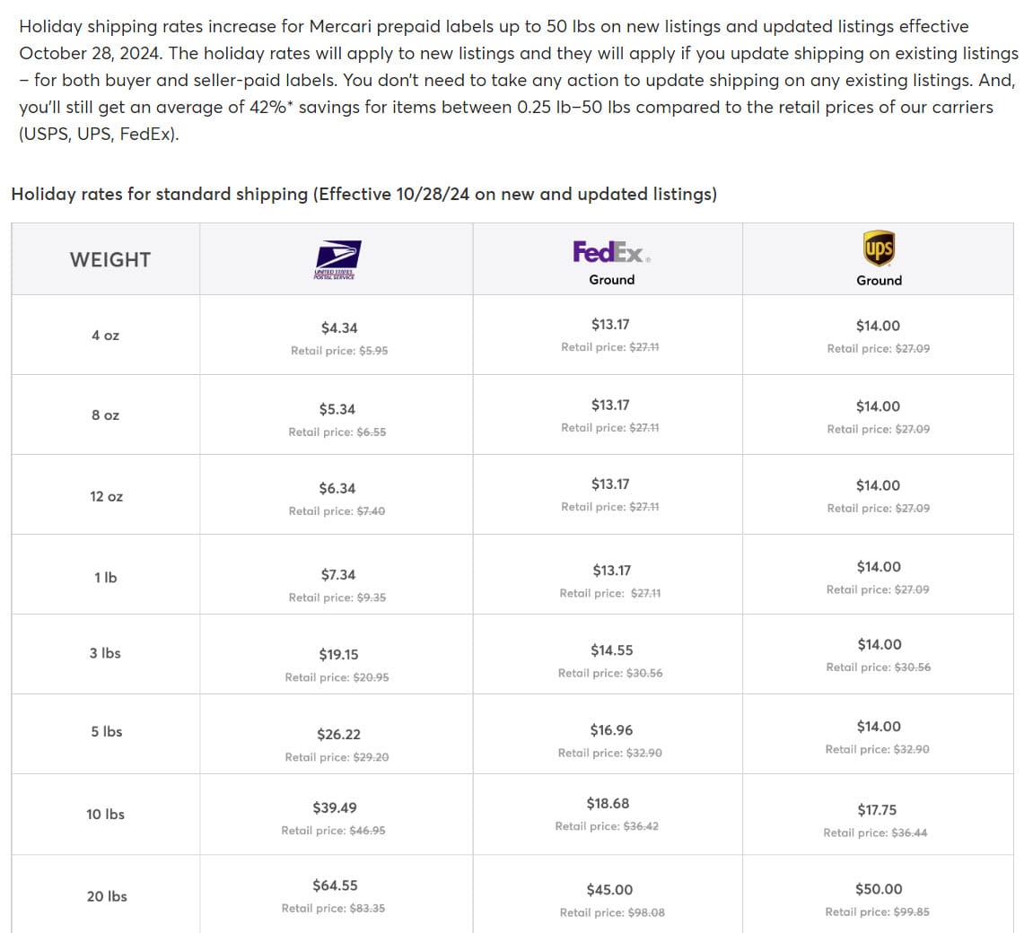Select the 3 lbs weight row label

point(105,653)
